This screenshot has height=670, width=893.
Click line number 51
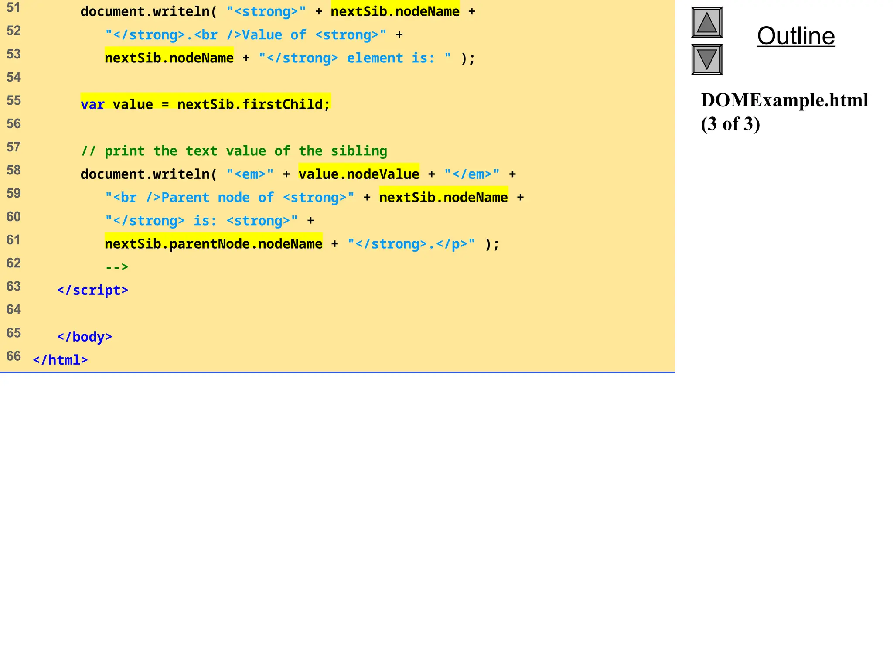14,8
